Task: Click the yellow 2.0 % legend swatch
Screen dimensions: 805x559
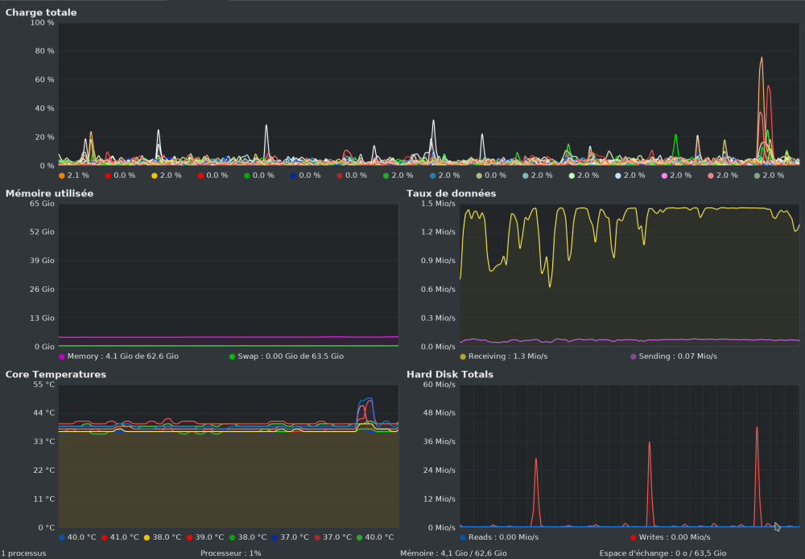Action: [x=154, y=176]
